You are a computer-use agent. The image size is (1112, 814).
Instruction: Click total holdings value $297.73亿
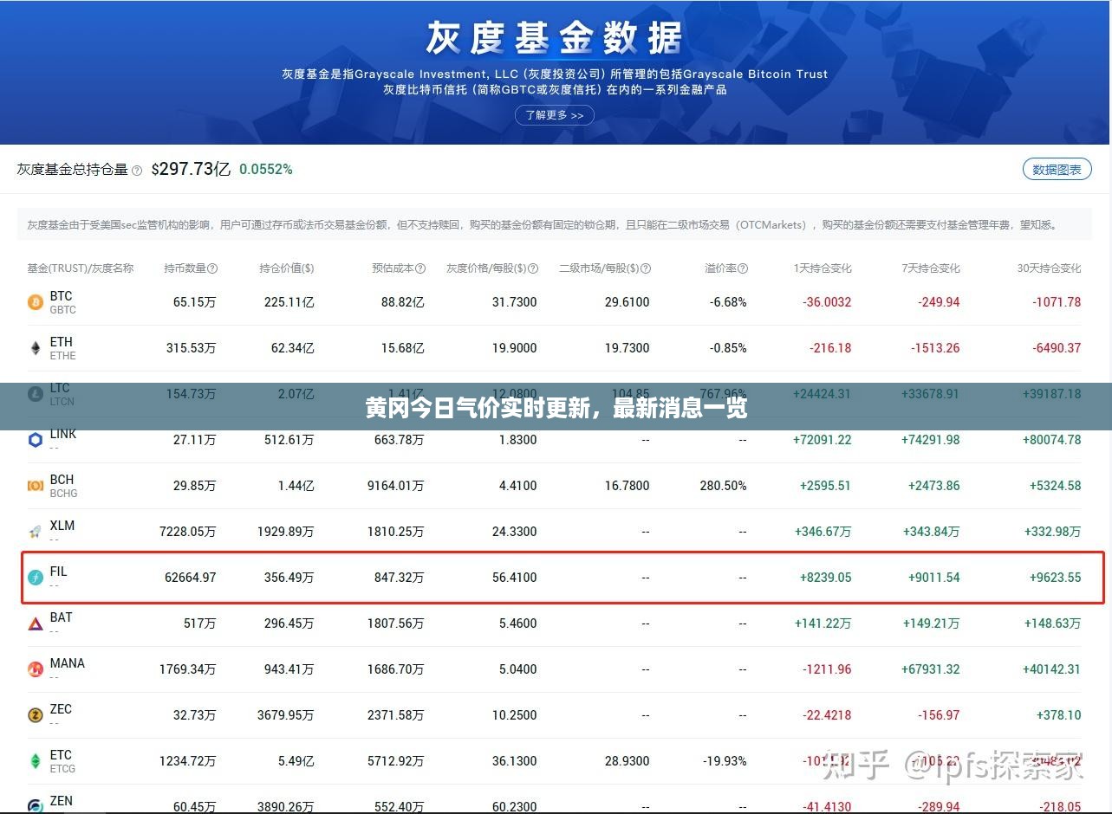pyautogui.click(x=191, y=169)
